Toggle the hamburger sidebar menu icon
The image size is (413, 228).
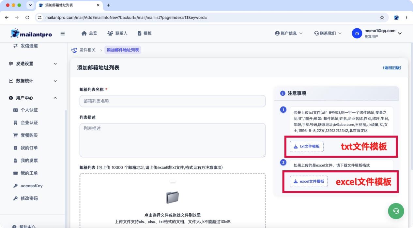[63, 34]
